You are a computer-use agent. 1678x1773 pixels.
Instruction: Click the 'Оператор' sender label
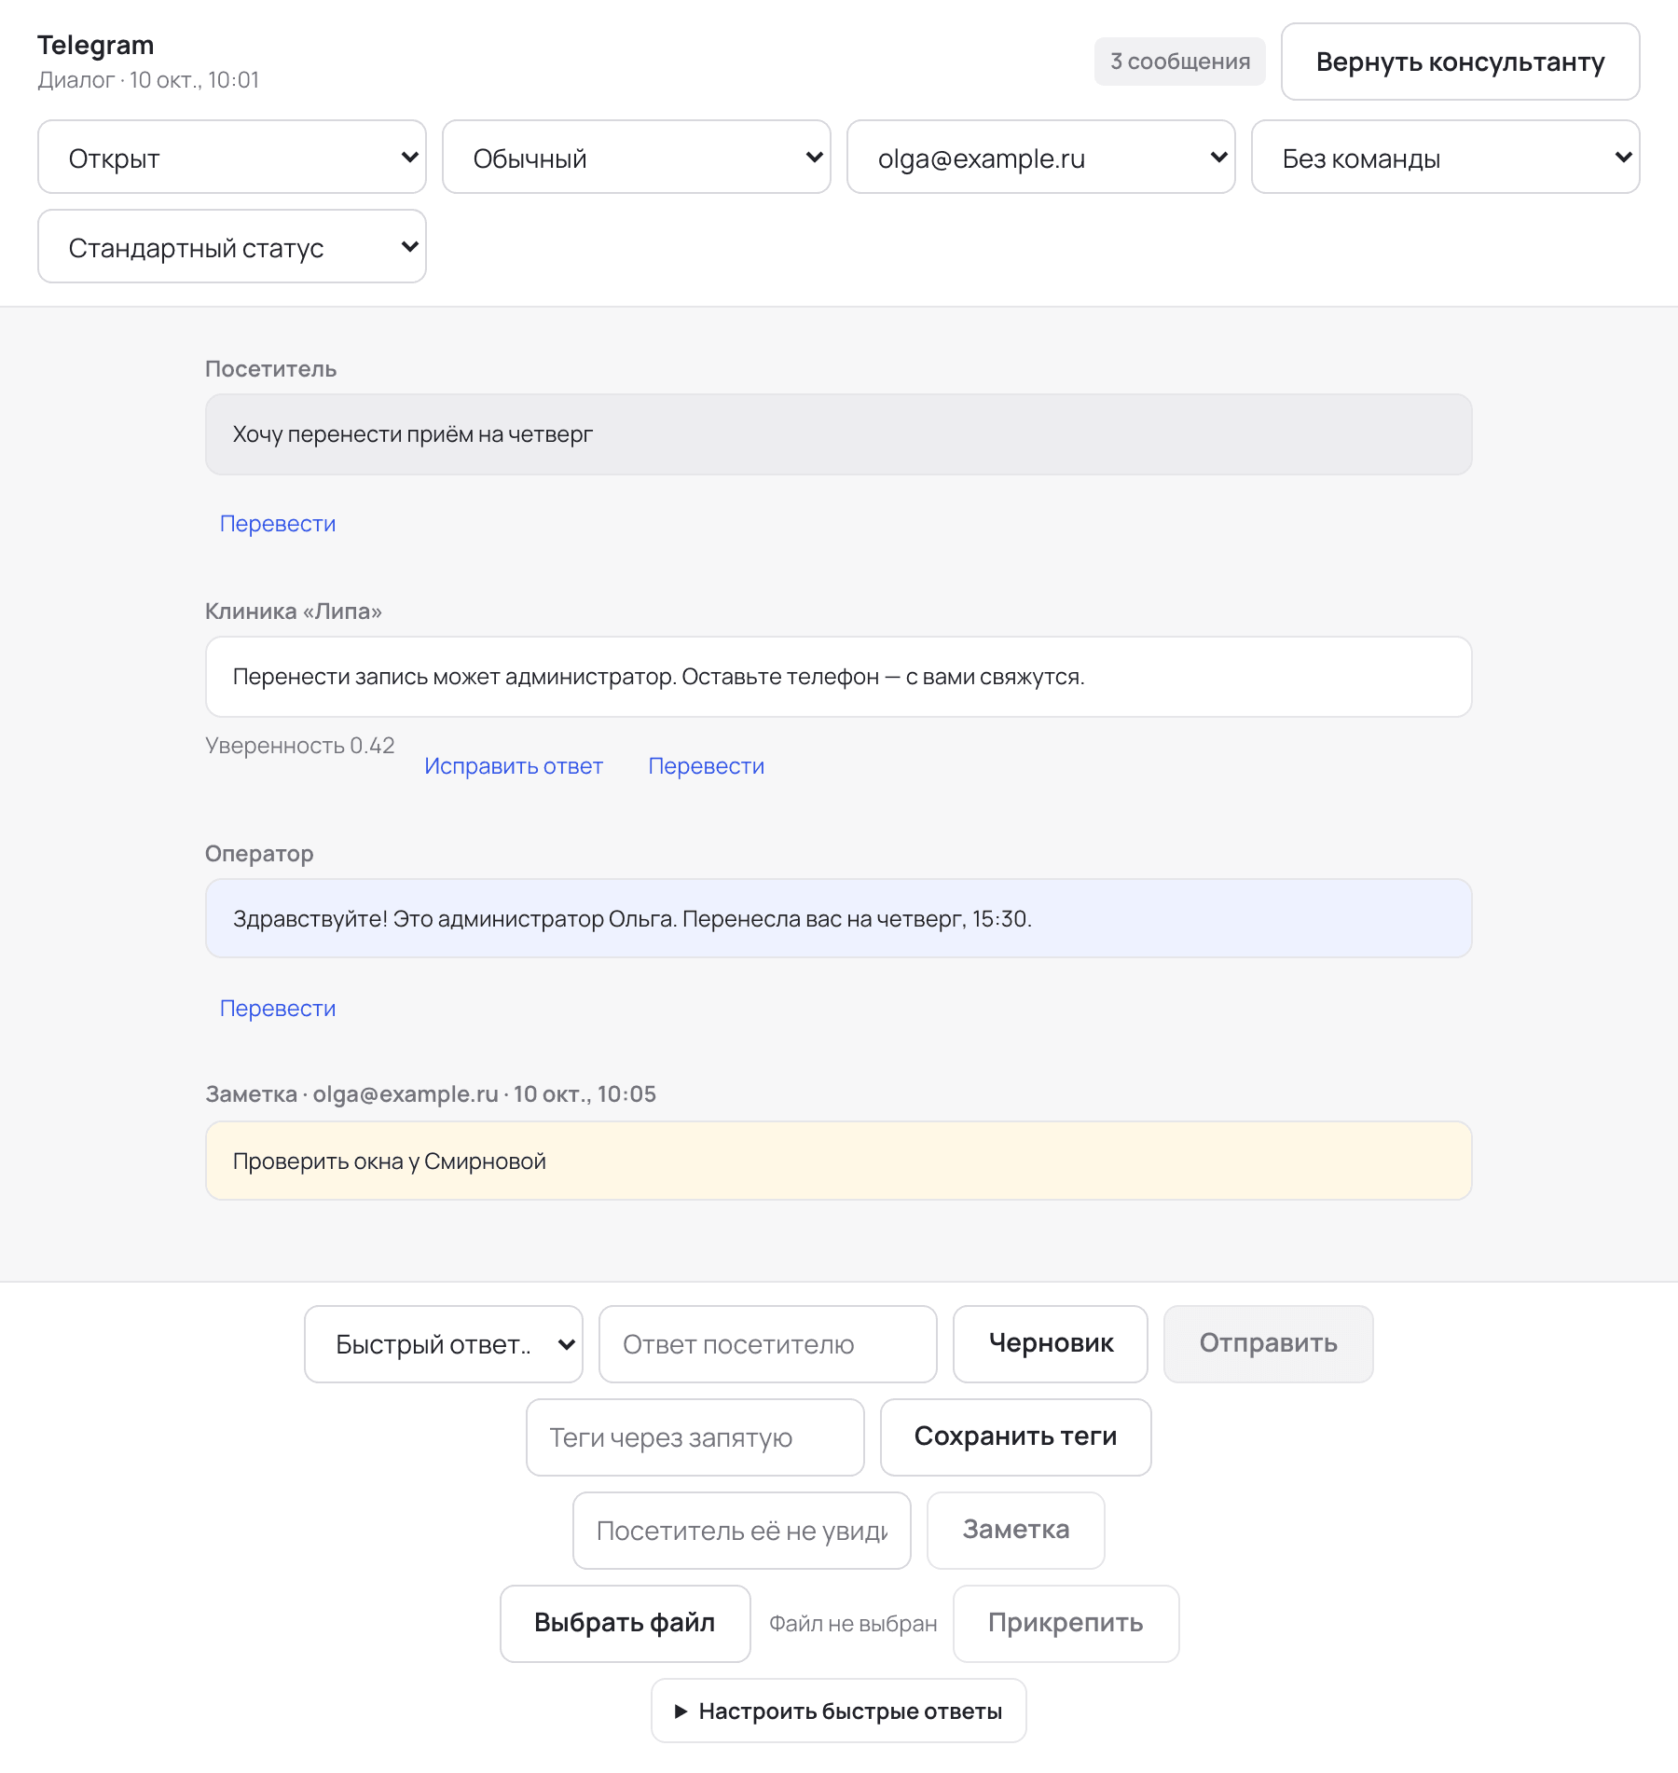pos(259,854)
